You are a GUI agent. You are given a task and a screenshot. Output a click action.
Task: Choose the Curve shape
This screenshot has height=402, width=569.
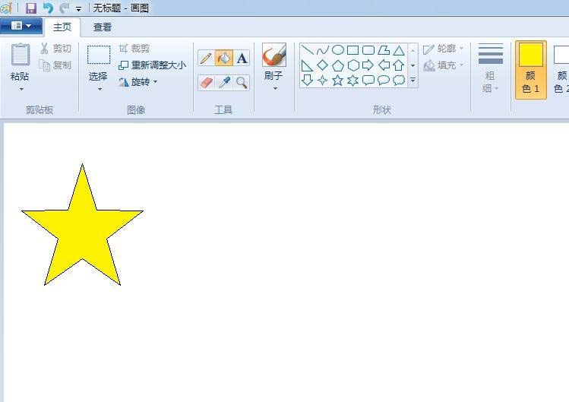coord(322,50)
